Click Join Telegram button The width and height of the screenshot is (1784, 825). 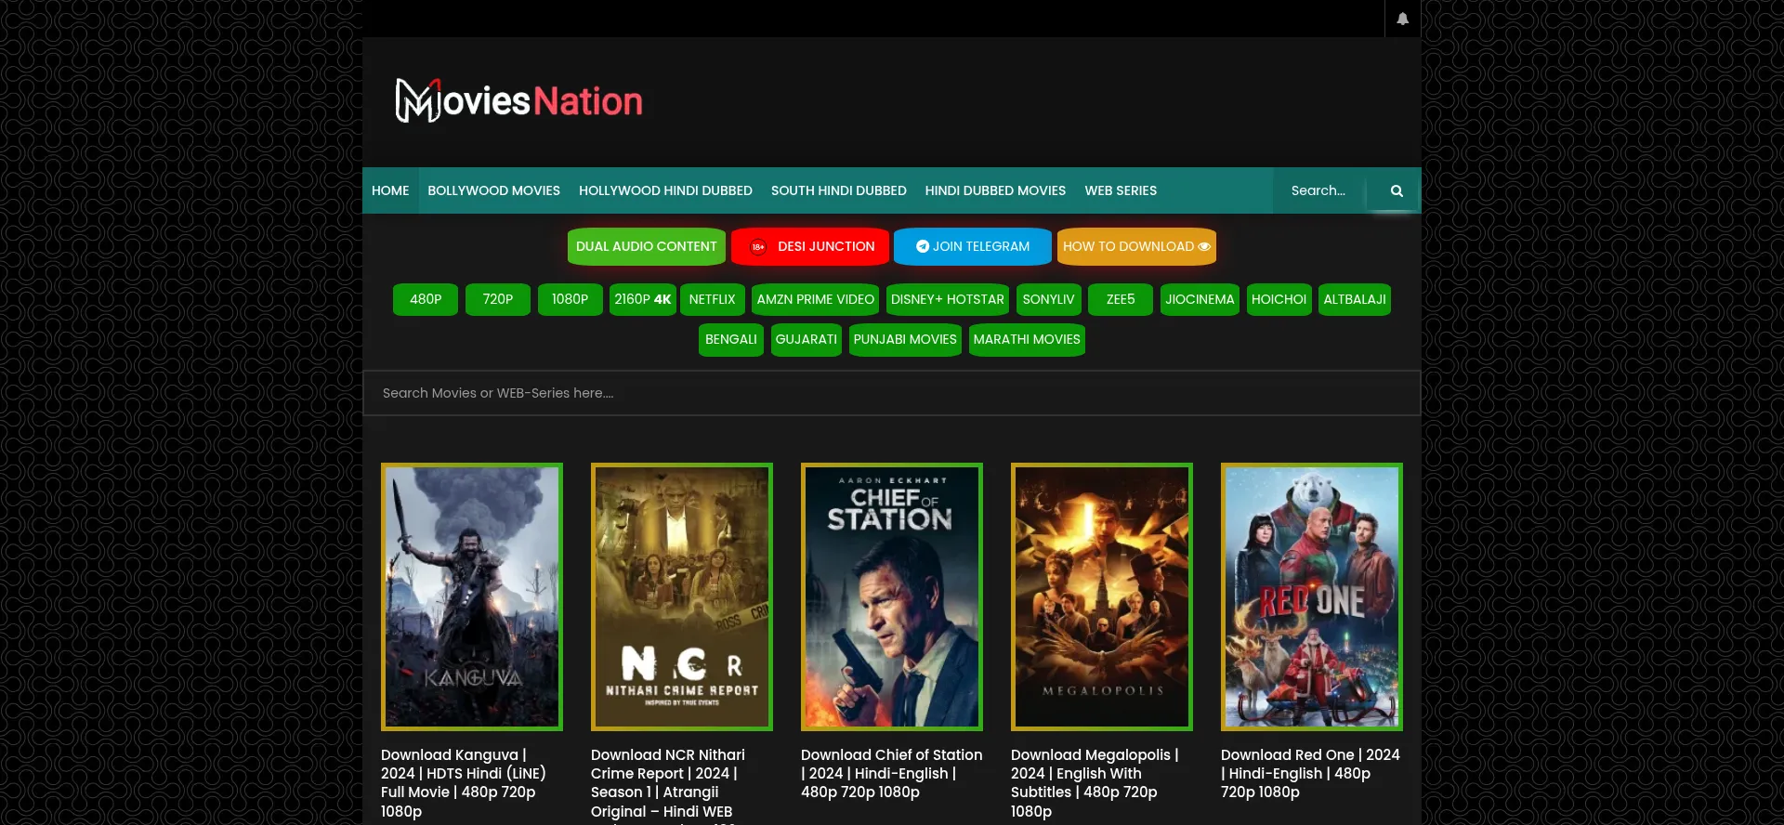tap(973, 246)
